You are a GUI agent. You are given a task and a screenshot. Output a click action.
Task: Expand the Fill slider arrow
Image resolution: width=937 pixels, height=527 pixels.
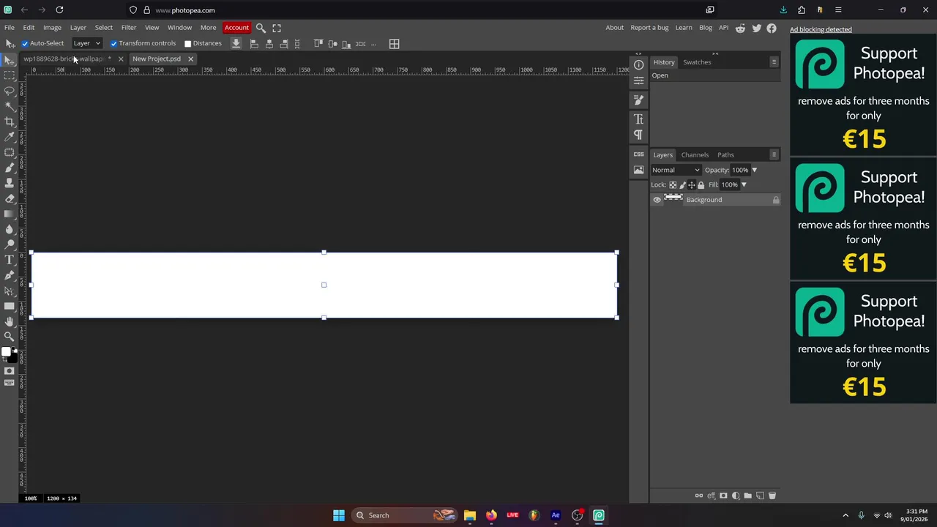pyautogui.click(x=744, y=185)
